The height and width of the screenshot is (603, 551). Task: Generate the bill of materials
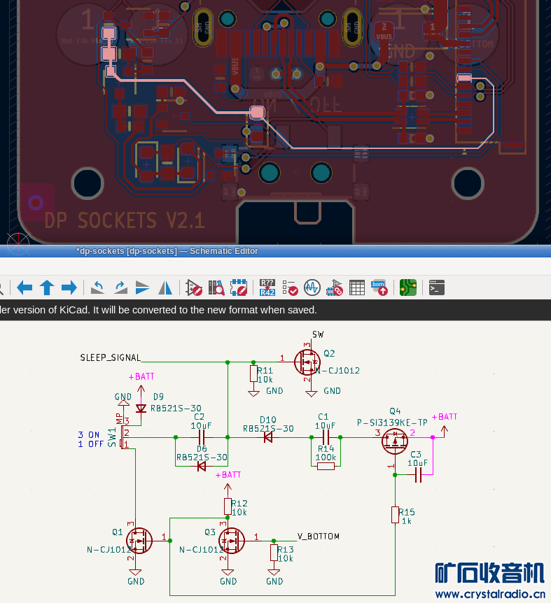pyautogui.click(x=379, y=288)
